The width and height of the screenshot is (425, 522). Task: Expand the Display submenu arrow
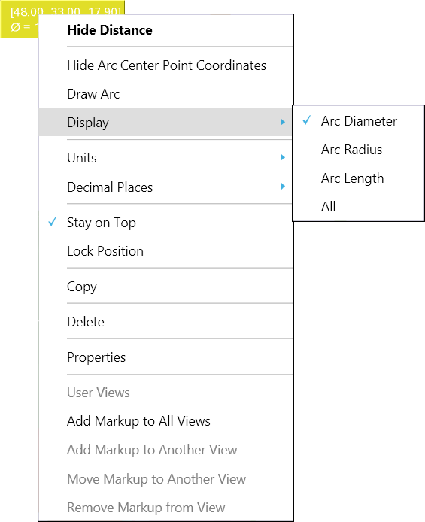point(283,122)
